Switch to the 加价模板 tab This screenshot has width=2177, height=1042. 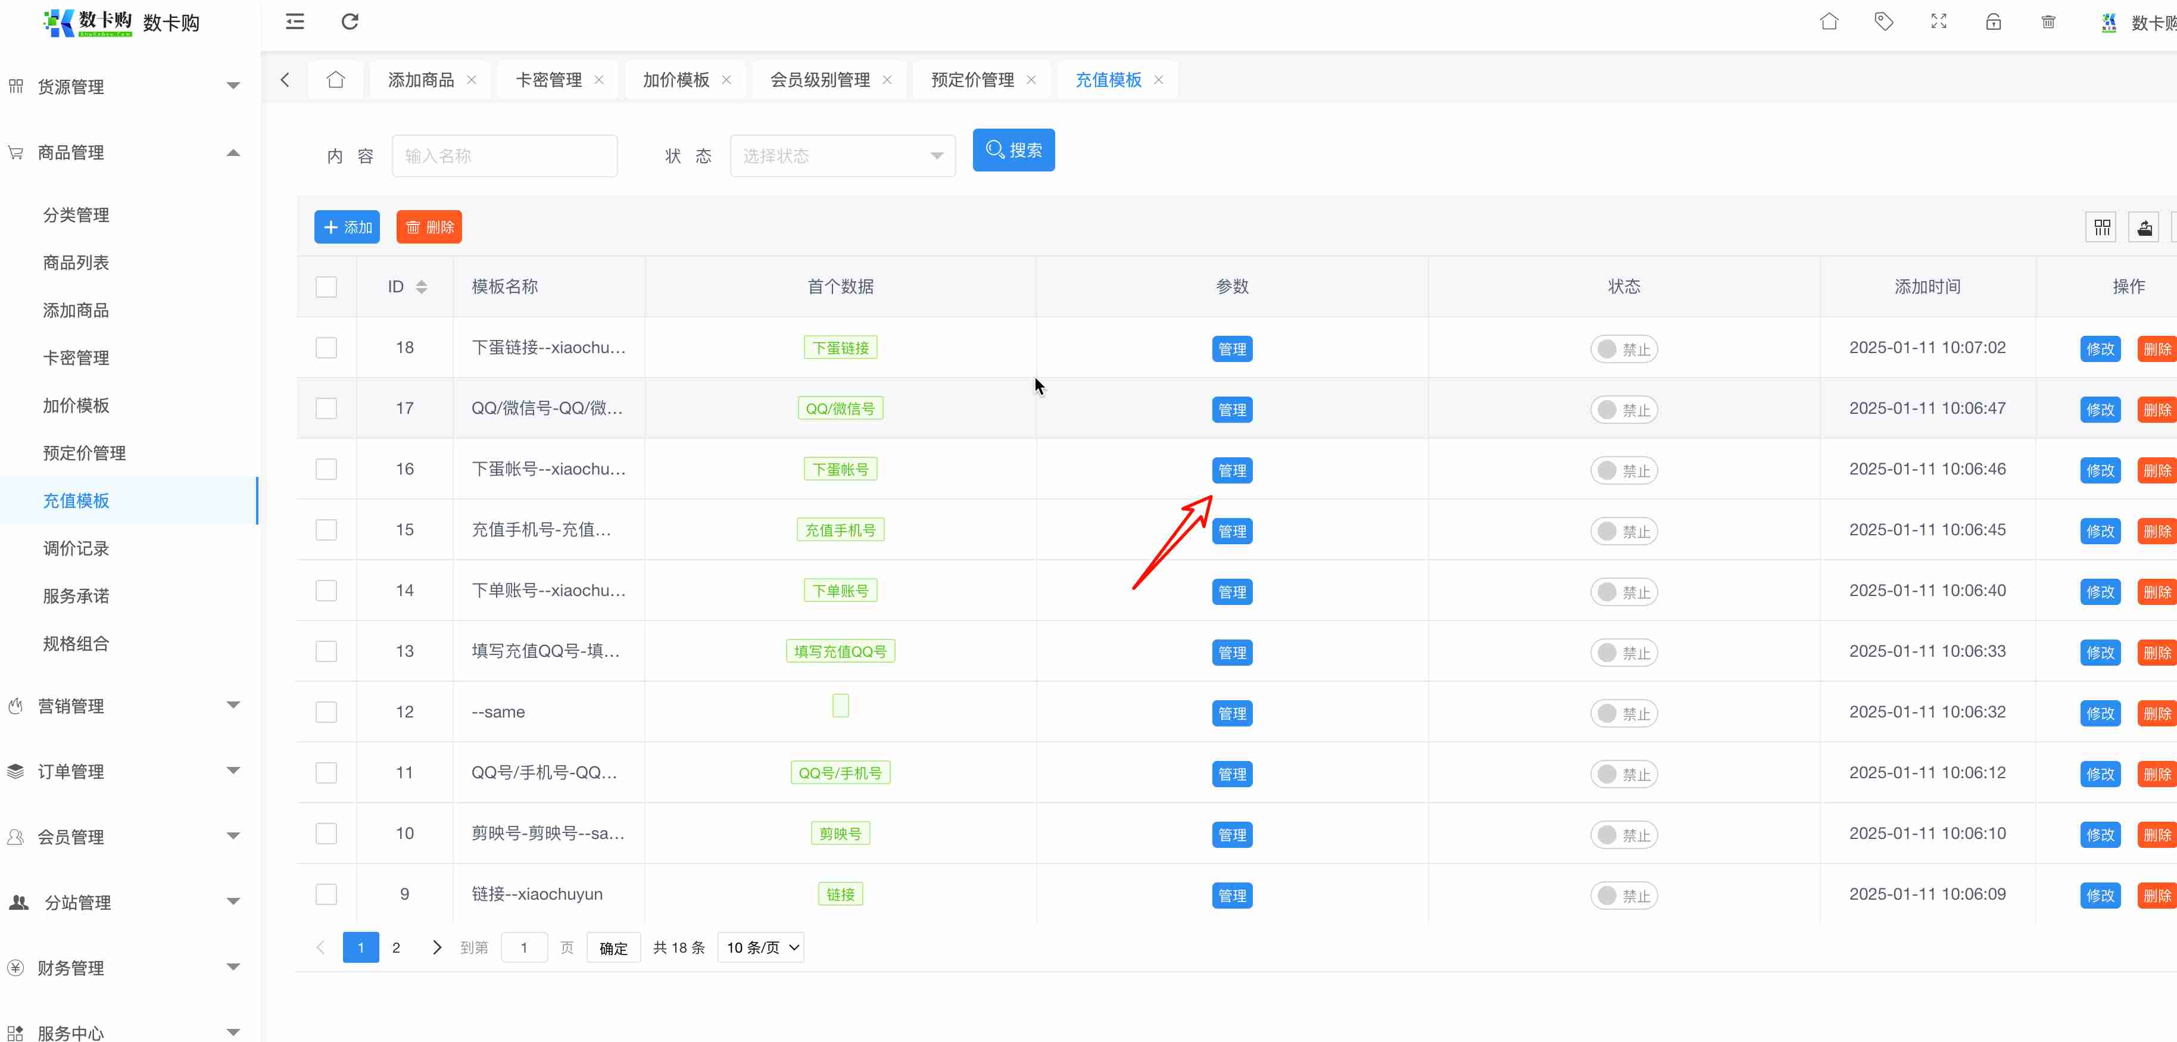pyautogui.click(x=675, y=80)
